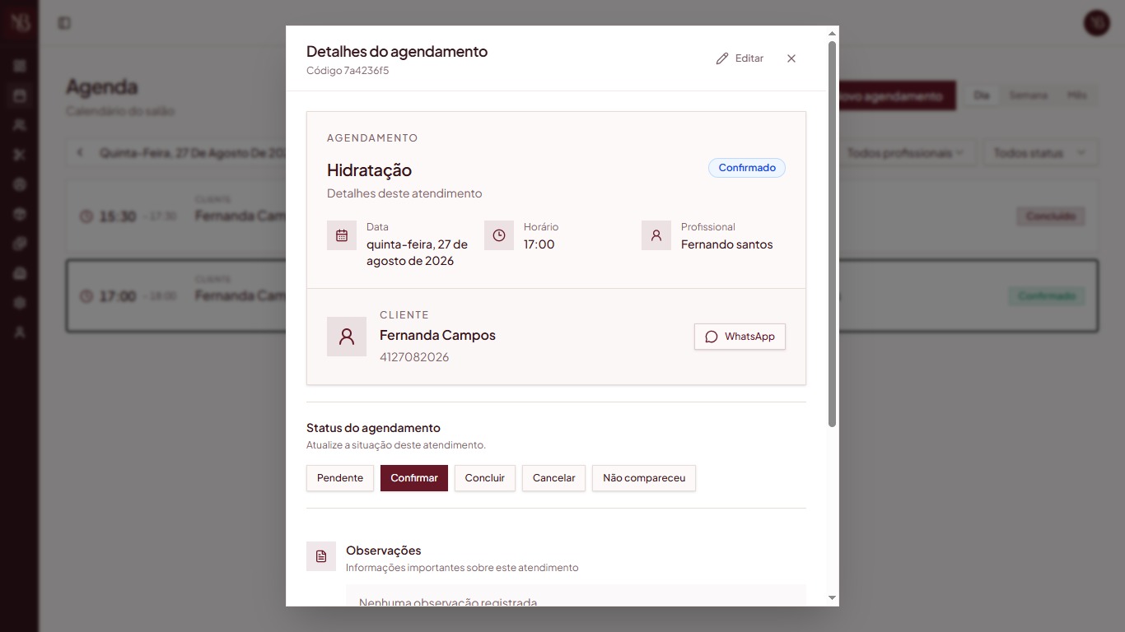Go to previous day with the left arrow
Viewport: 1125px width, 632px height.
click(x=80, y=153)
